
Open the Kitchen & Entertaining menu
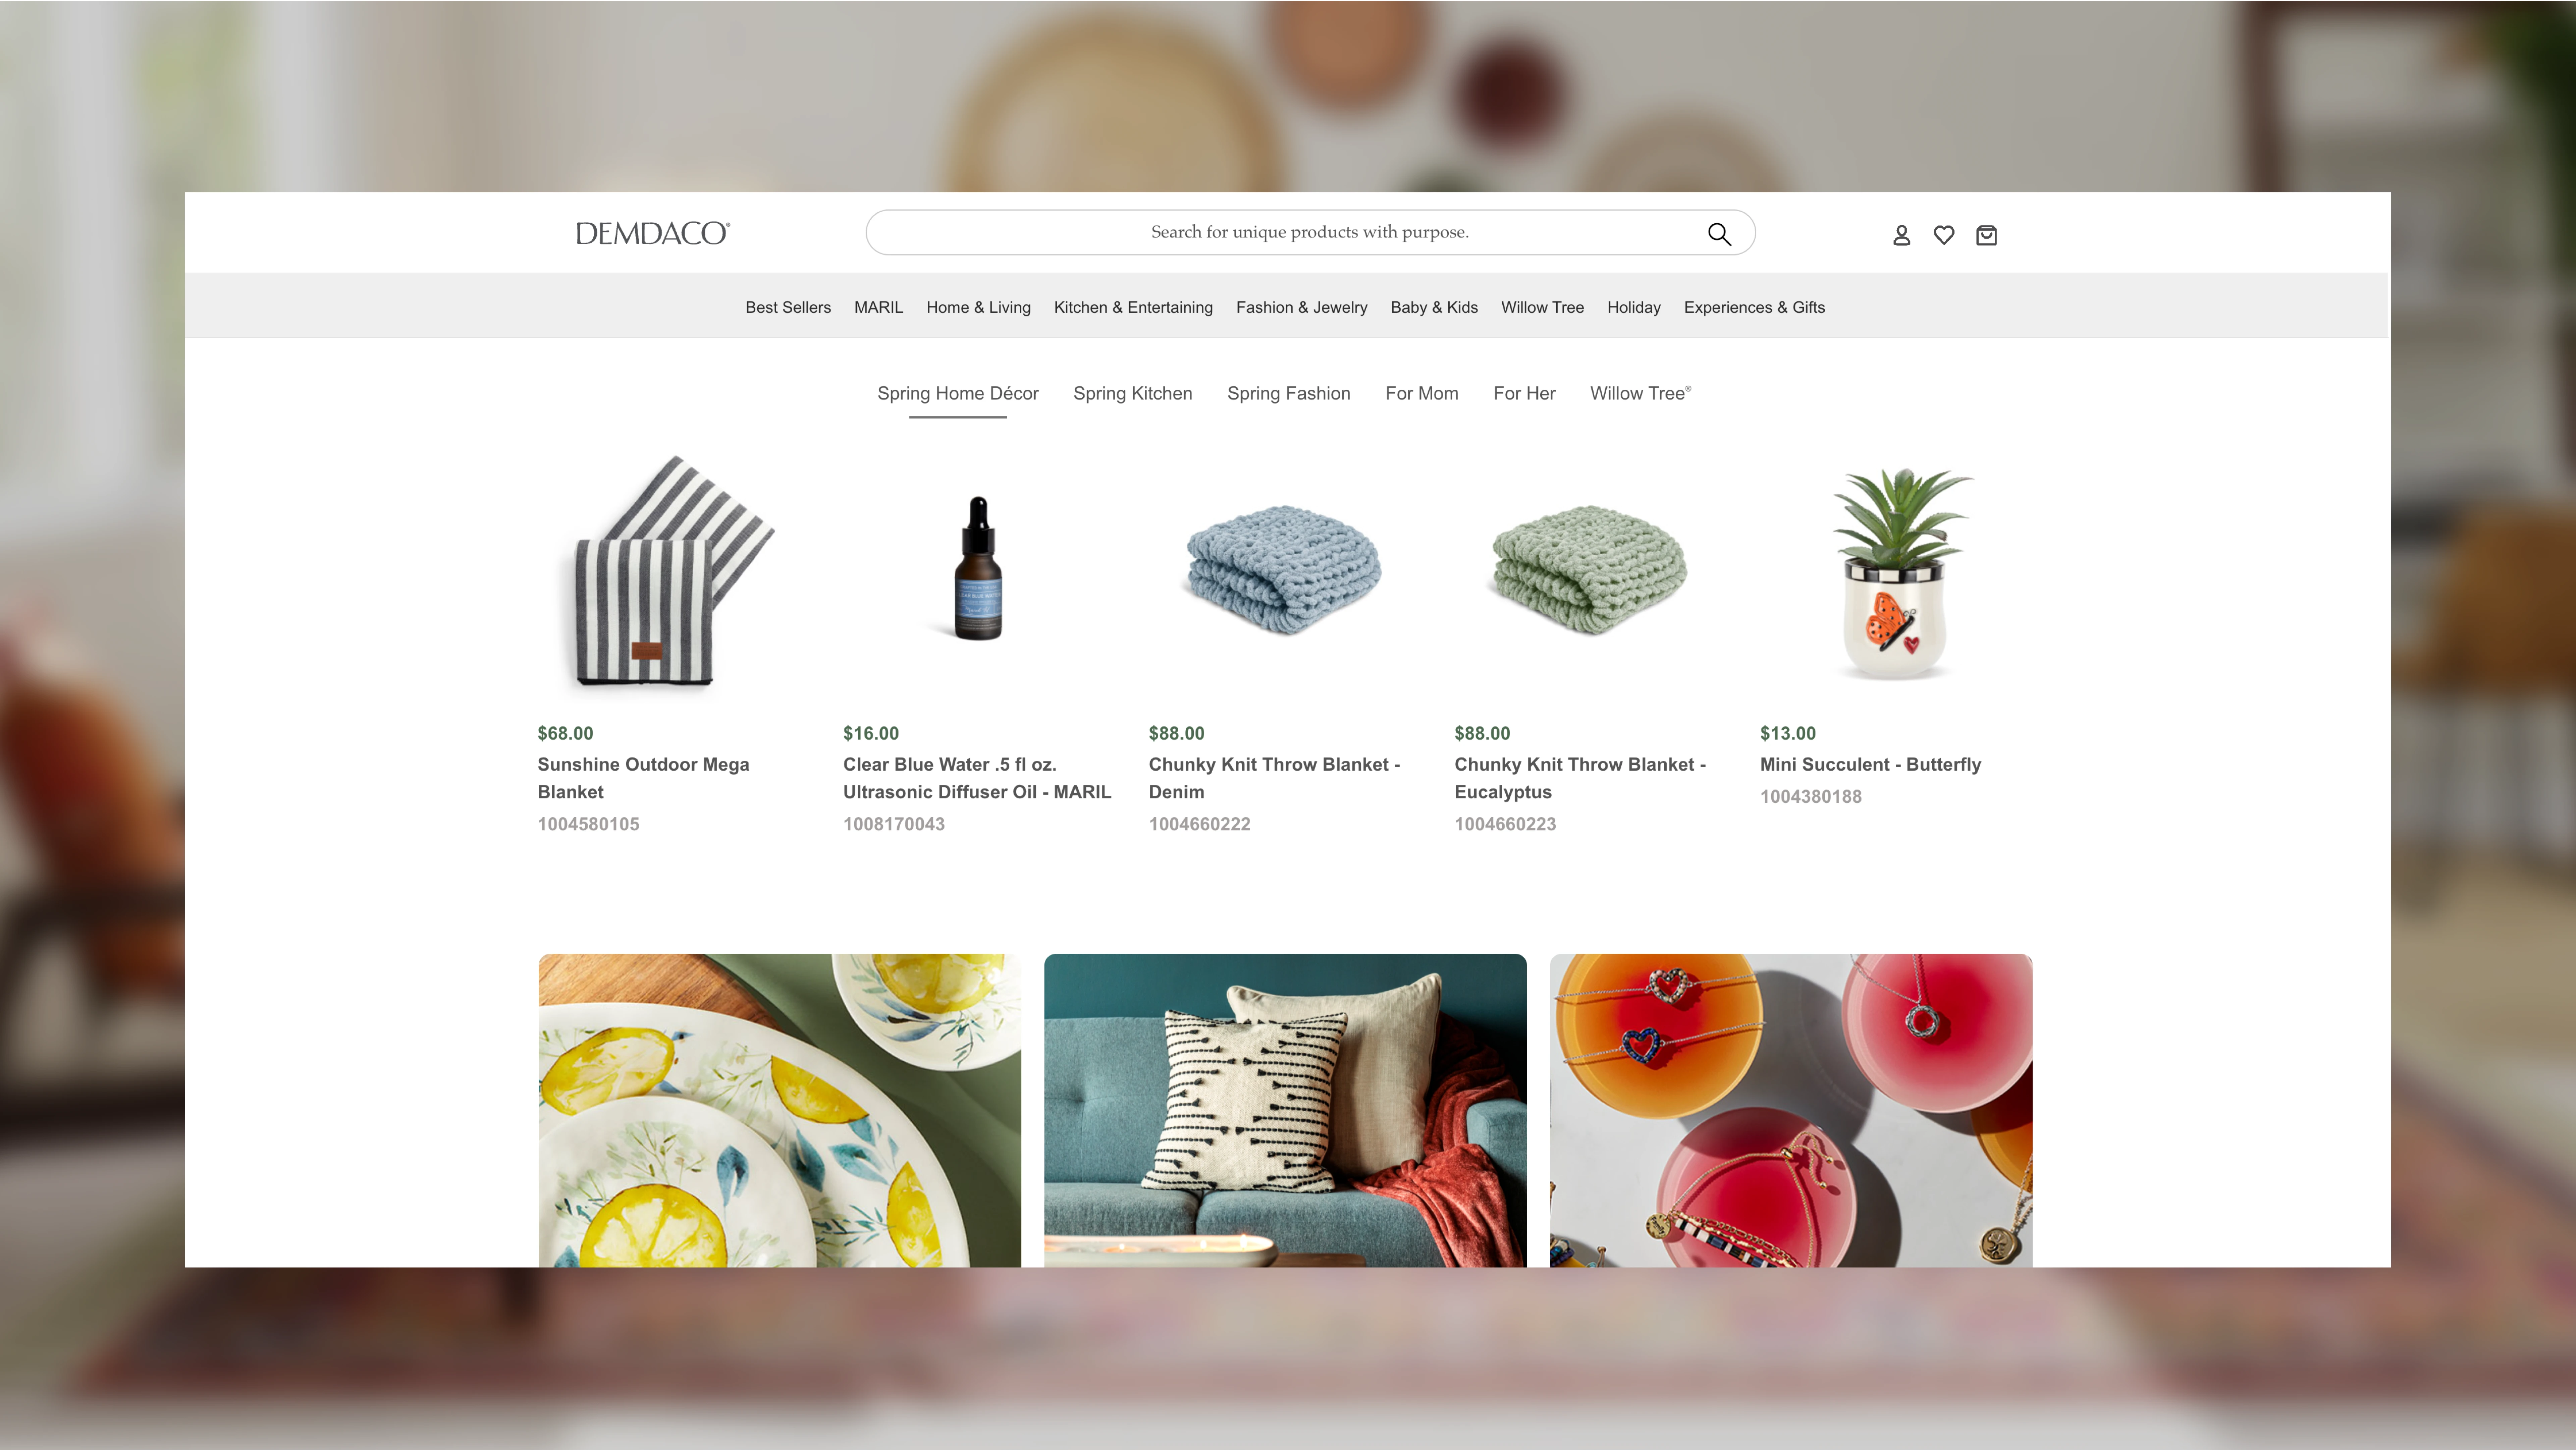pos(1133,307)
